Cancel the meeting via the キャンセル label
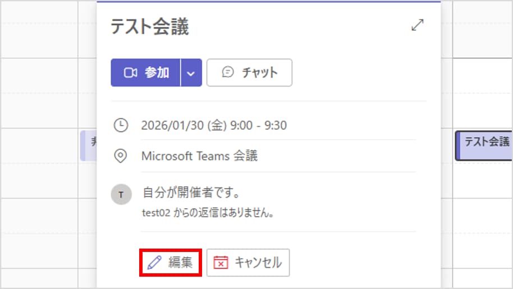The height and width of the screenshot is (289, 513). pos(258,263)
